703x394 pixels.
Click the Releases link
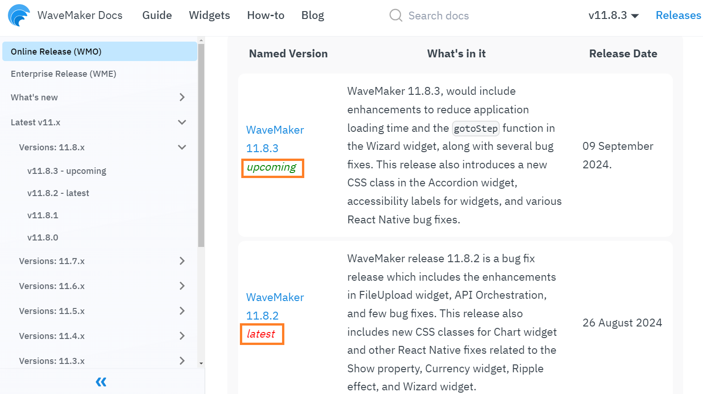click(678, 15)
